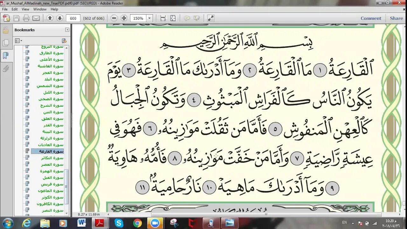Switch to Read Mode view
This screenshot has height=229, width=407.
pyautogui.click(x=210, y=18)
